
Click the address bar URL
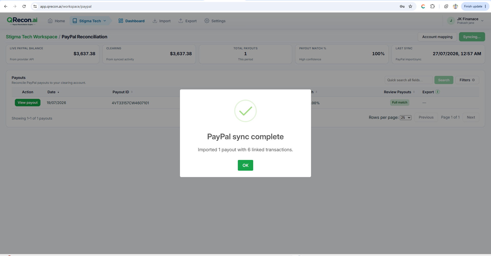click(x=66, y=6)
